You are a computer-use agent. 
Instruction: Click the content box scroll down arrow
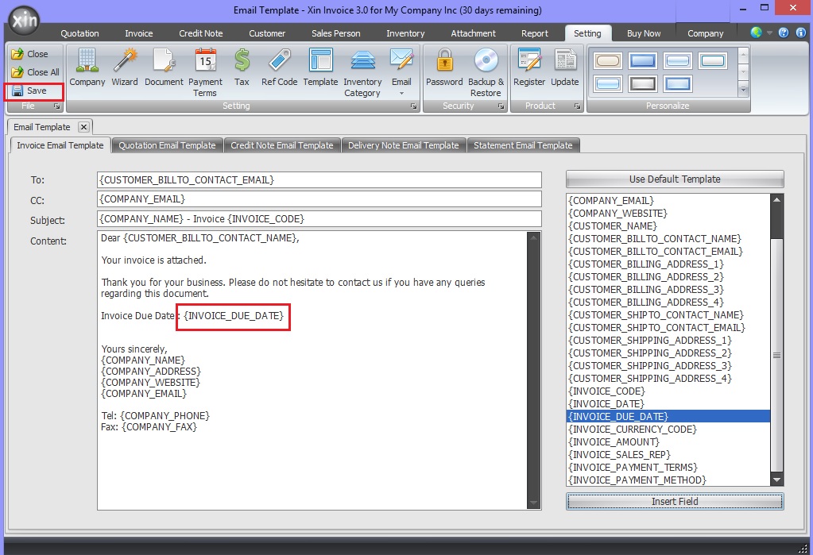click(533, 503)
